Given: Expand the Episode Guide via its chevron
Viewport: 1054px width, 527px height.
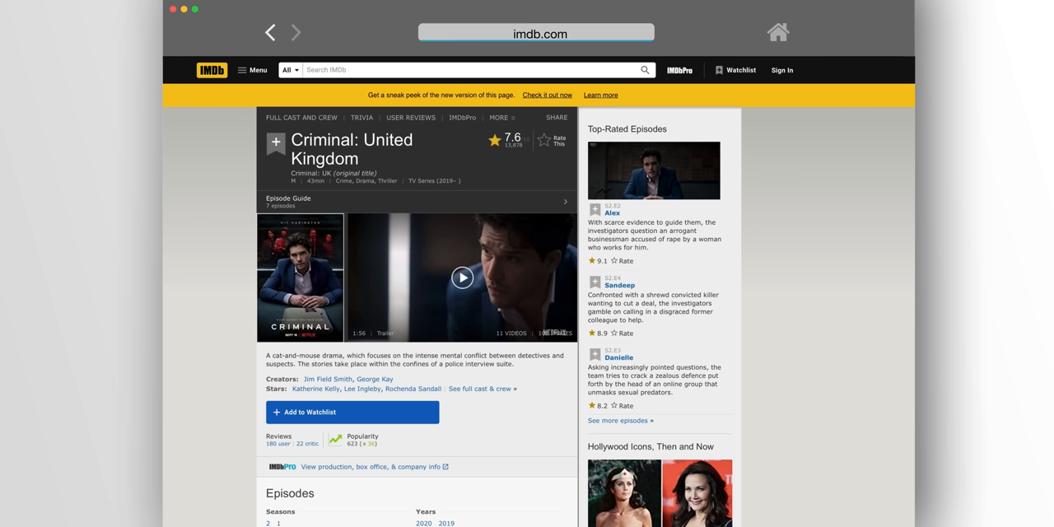Looking at the screenshot, I should click(565, 201).
